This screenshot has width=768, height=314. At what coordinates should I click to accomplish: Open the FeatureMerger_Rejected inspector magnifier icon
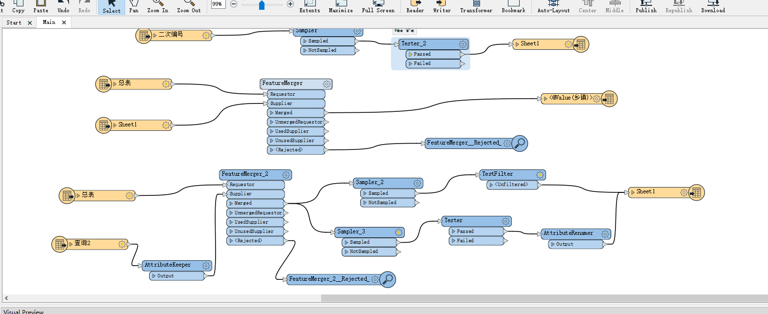pyautogui.click(x=520, y=143)
